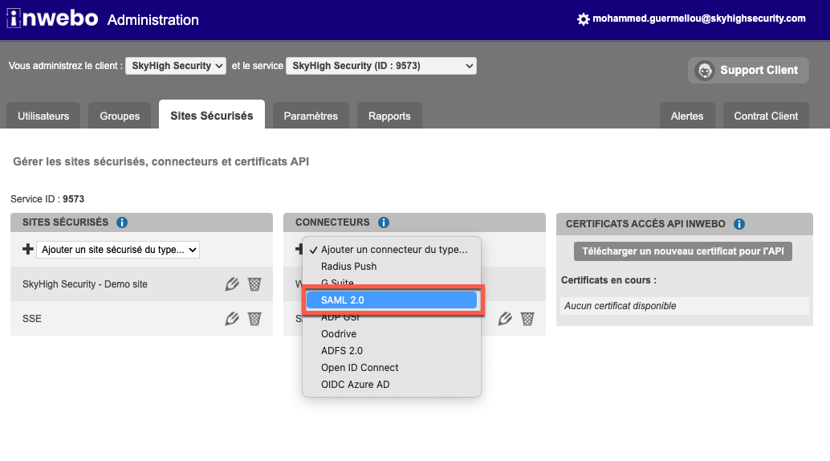Screen dimensions: 830x461
Task: Expand the Ajouter un site sécurisé dropdown
Action: [x=118, y=250]
